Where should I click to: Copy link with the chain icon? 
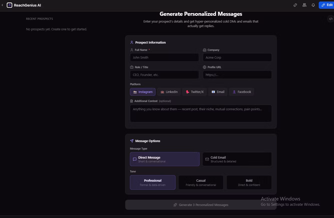(295, 5)
